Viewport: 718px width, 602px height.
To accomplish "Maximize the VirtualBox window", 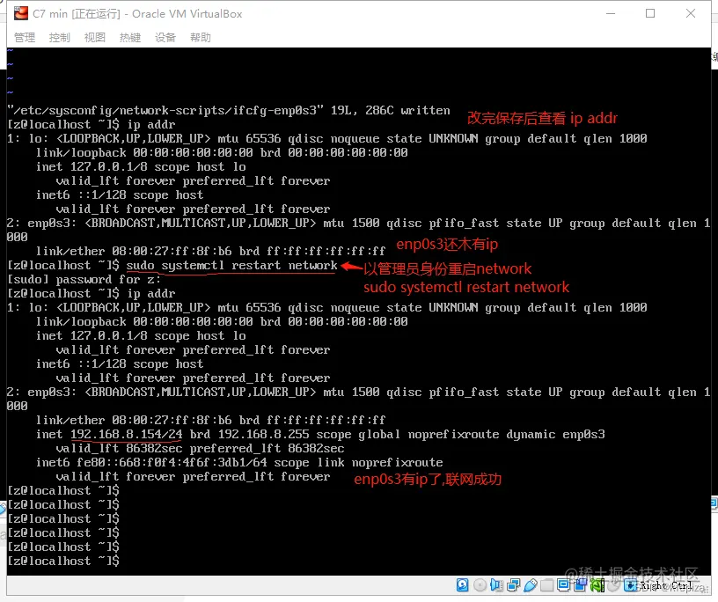I will pyautogui.click(x=650, y=14).
